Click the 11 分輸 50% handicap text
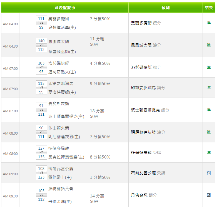The width and height of the screenshot is (217, 208). (97, 41)
